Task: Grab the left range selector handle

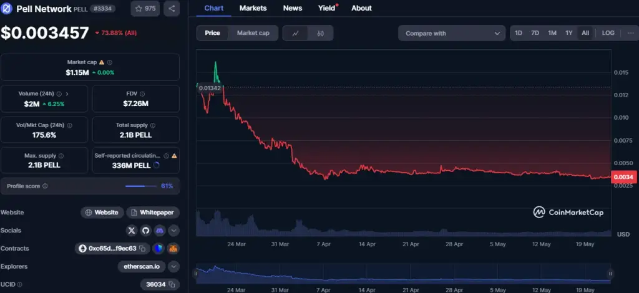Action: click(x=196, y=274)
